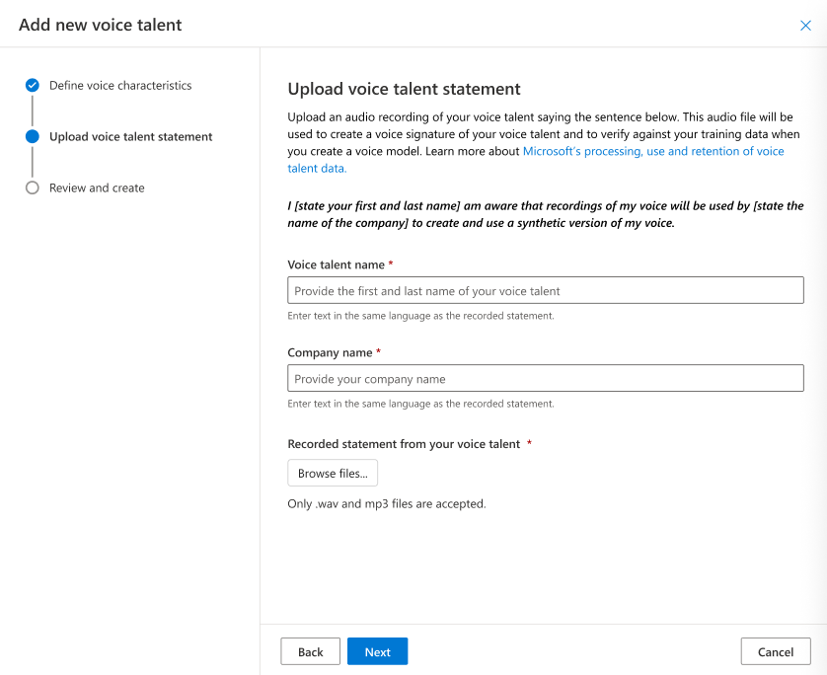Viewport: 827px width, 675px height.
Task: Click the filled blue circle step indicator
Action: pyautogui.click(x=33, y=137)
